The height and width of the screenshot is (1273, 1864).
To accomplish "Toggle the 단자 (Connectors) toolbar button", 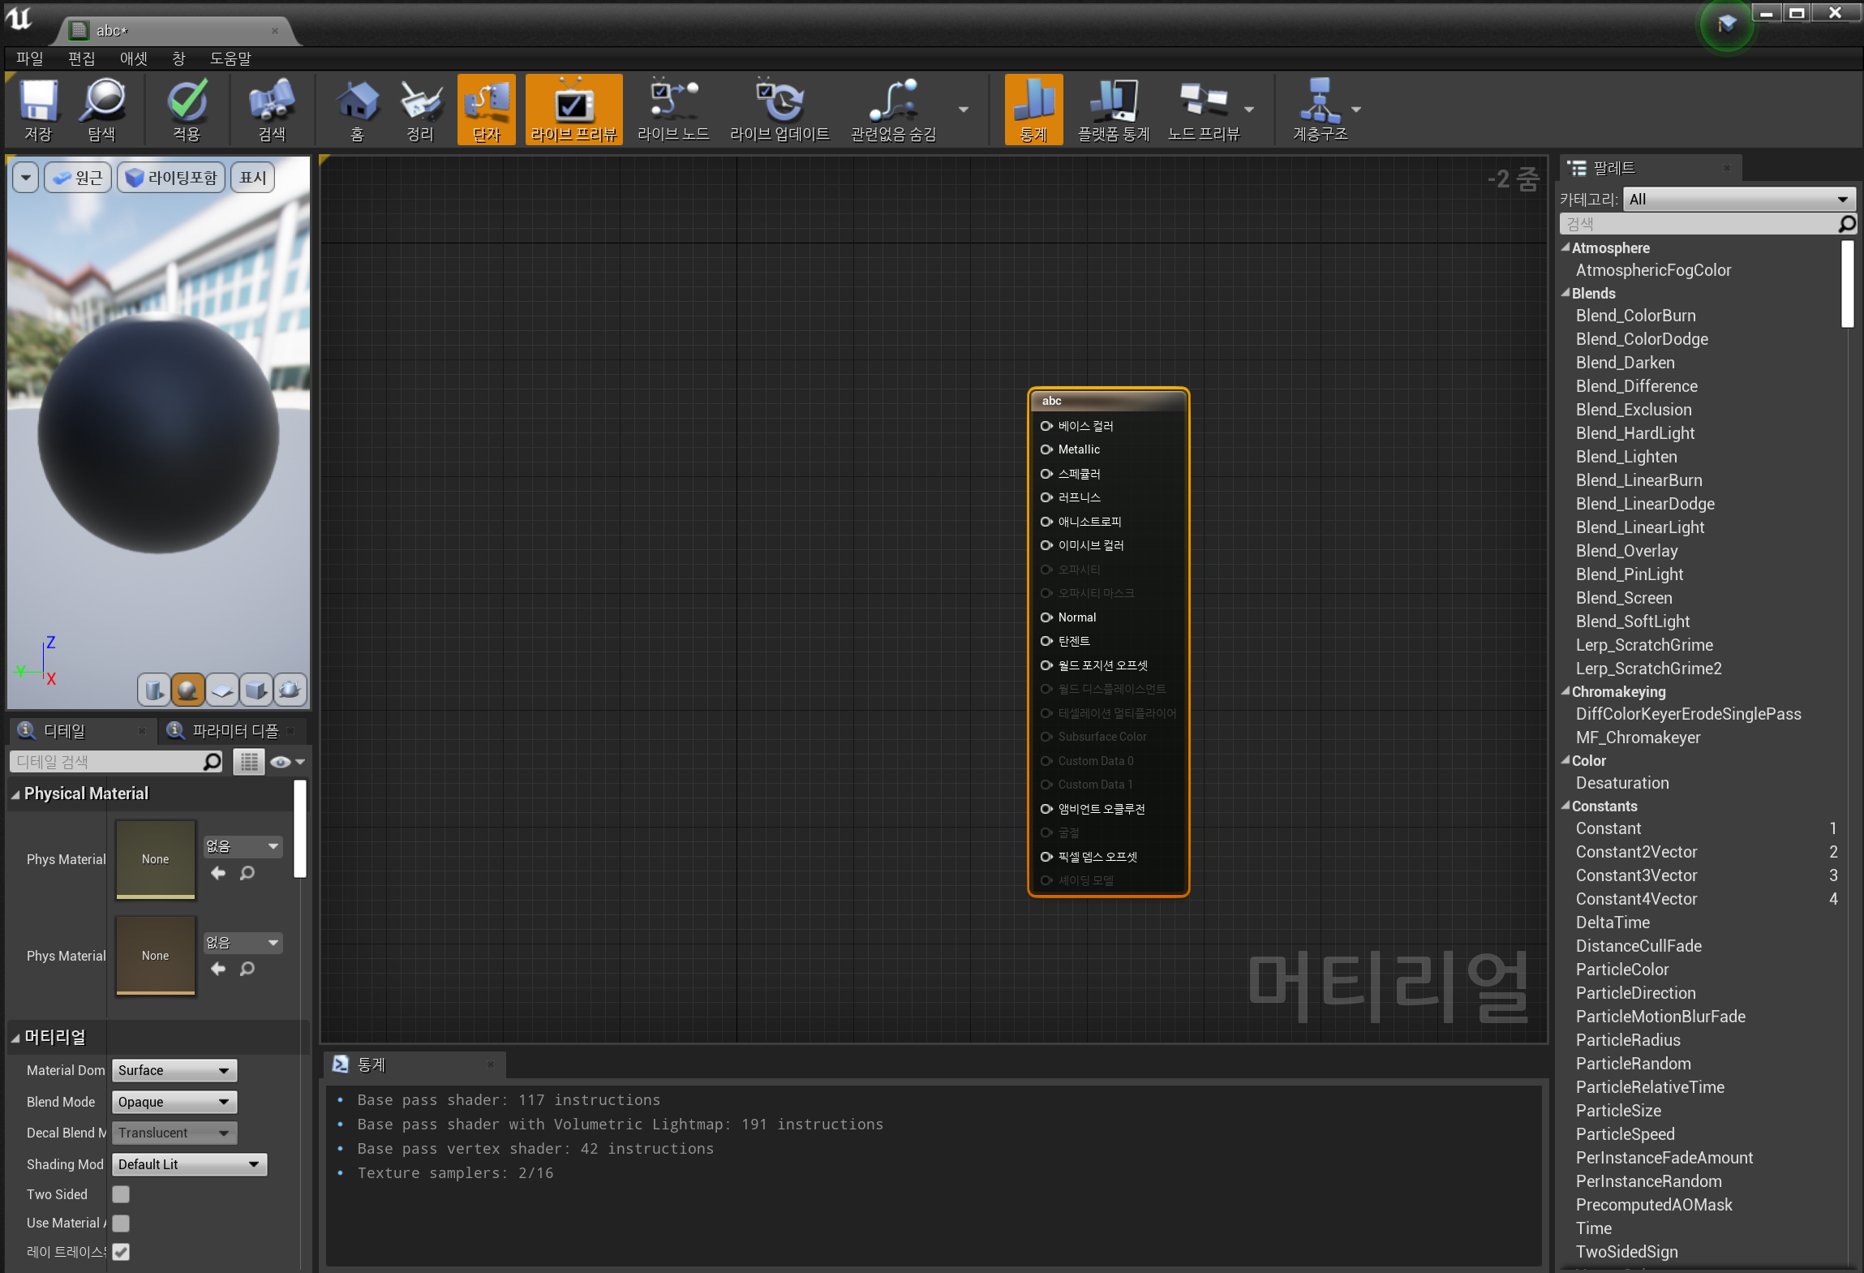I will [487, 109].
